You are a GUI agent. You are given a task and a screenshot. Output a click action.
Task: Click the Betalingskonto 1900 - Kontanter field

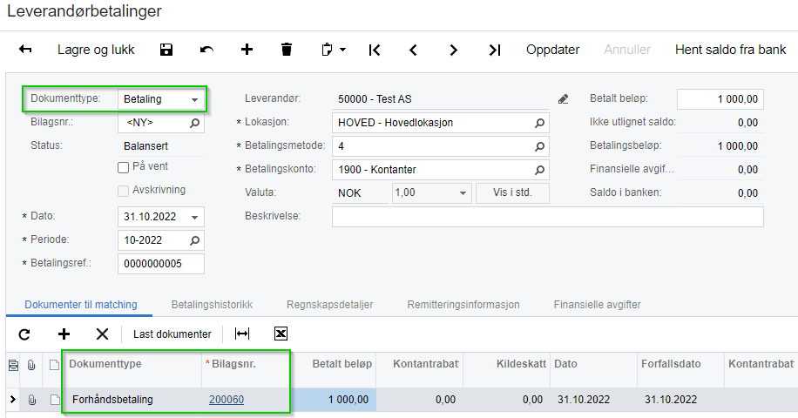click(440, 170)
